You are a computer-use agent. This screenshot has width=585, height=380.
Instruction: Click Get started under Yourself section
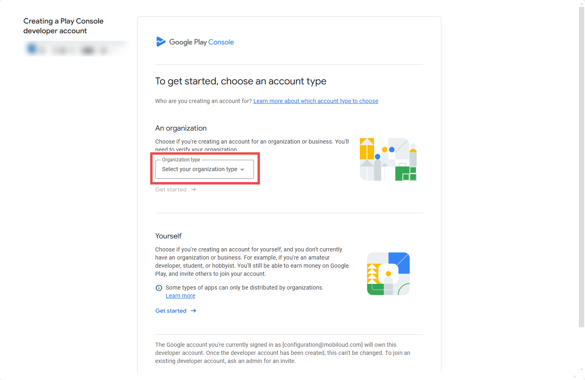coord(171,311)
